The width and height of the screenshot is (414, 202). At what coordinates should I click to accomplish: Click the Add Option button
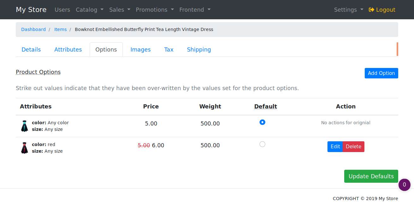click(381, 73)
